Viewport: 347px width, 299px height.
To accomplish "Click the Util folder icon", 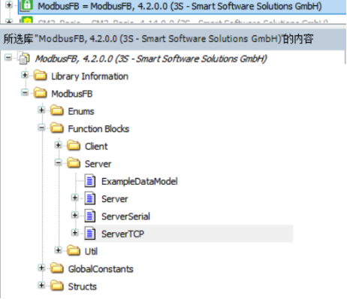I will tap(74, 251).
